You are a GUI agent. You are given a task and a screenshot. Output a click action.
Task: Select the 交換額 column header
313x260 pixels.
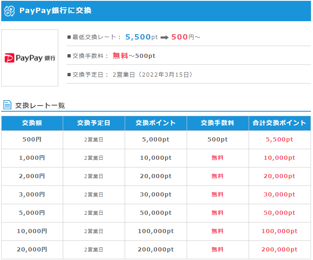point(32,123)
